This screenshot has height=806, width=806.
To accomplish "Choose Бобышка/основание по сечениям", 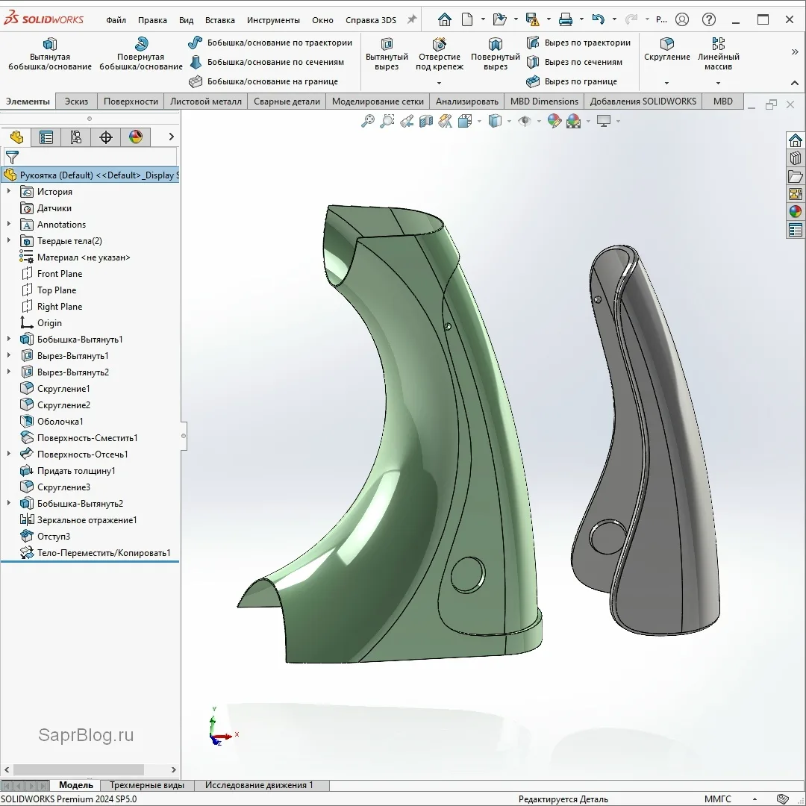I will (x=266, y=62).
